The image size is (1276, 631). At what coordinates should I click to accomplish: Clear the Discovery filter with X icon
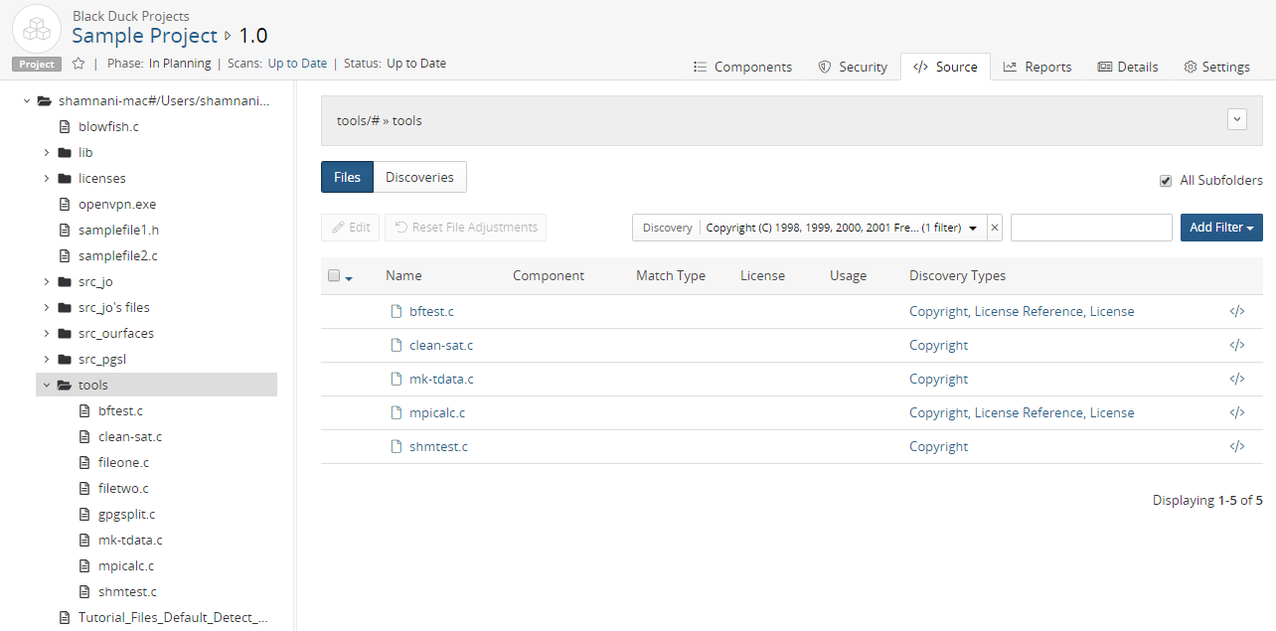tap(995, 228)
